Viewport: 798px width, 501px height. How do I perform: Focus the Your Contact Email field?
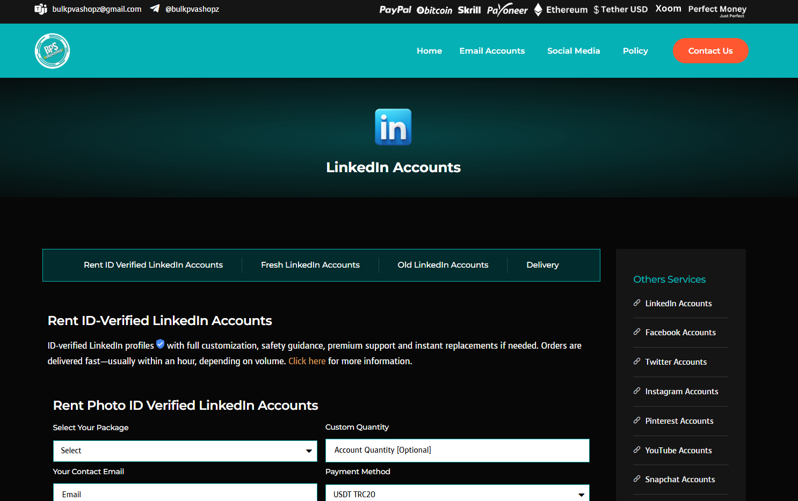(x=185, y=493)
